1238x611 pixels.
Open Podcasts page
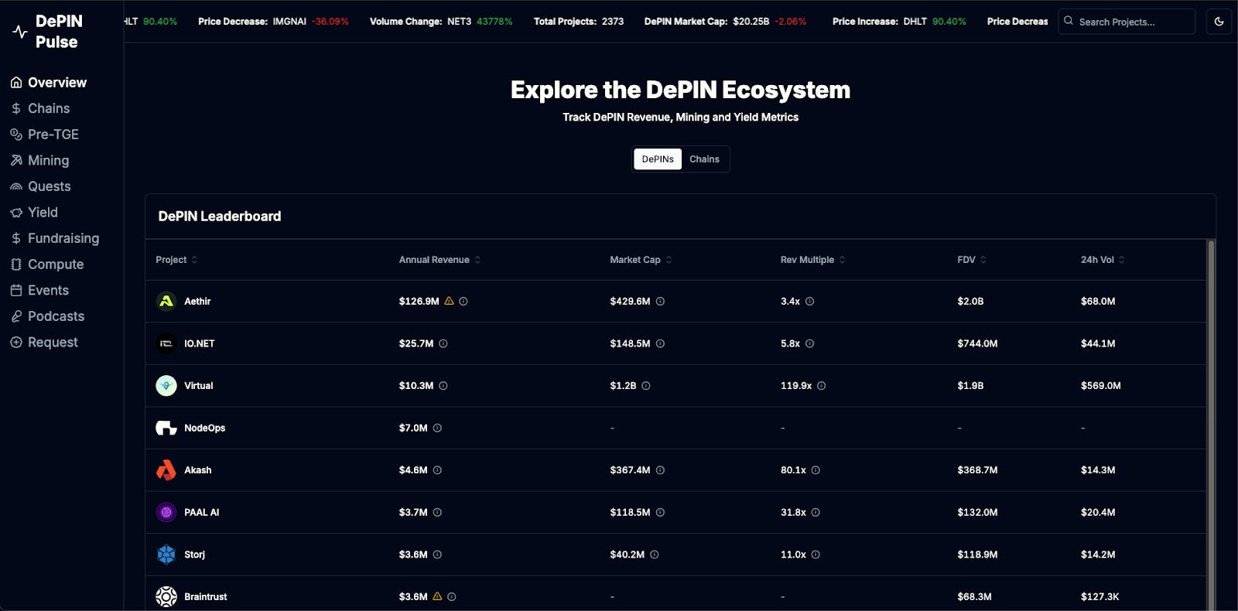48,316
